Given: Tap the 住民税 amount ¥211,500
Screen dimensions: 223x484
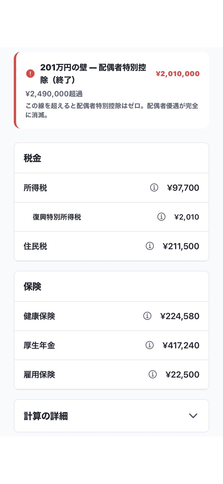Looking at the screenshot, I should [181, 246].
